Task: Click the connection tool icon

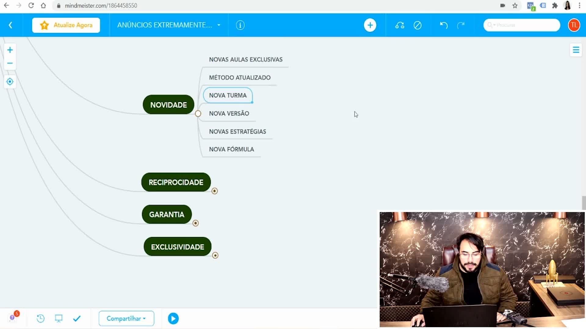Action: pyautogui.click(x=400, y=25)
